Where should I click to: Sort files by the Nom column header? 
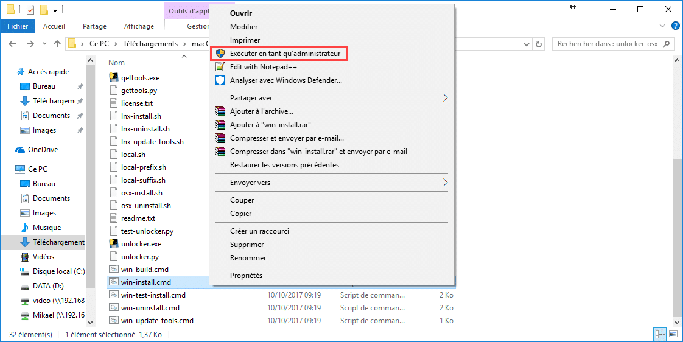116,63
